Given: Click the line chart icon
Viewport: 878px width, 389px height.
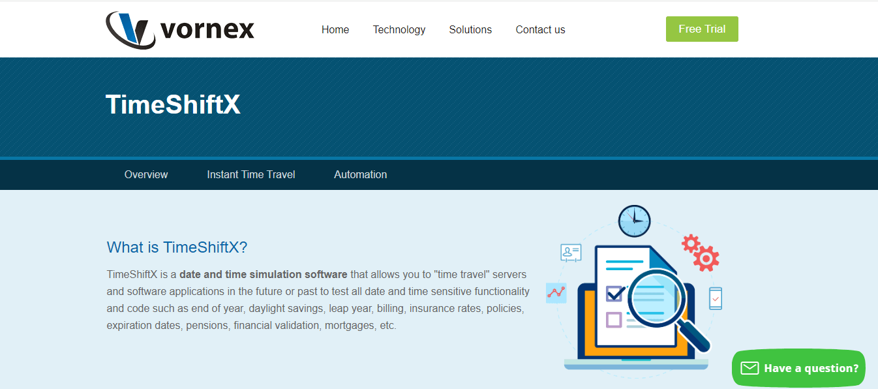Looking at the screenshot, I should click(556, 293).
